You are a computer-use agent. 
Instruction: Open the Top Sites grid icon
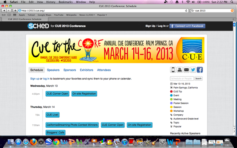[15, 15]
